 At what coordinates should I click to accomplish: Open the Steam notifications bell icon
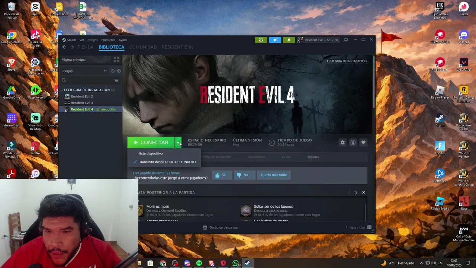pyautogui.click(x=289, y=40)
